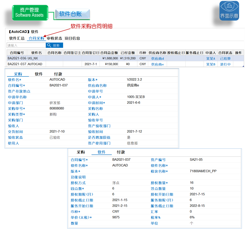245x229 pixels.
Task: Click the 【AutoCAD】软件 page title
Action: point(23,32)
